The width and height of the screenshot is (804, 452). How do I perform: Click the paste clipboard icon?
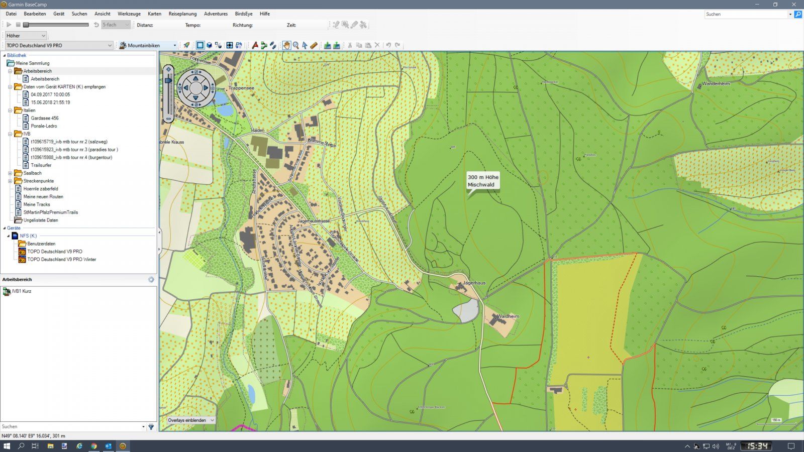click(x=368, y=45)
